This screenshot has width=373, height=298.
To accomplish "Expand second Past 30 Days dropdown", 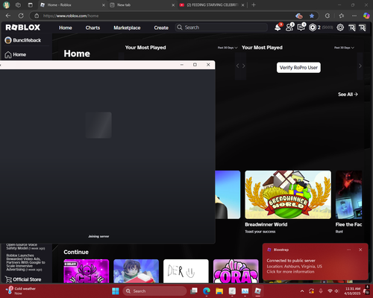I will [344, 48].
